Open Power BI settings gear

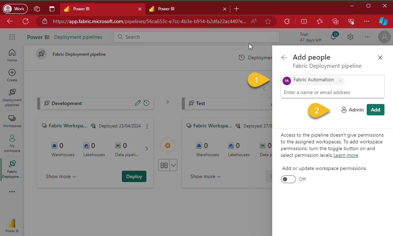point(350,37)
